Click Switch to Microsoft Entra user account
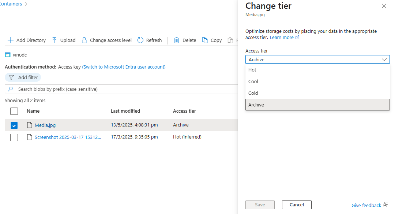The image size is (395, 214). click(x=124, y=67)
